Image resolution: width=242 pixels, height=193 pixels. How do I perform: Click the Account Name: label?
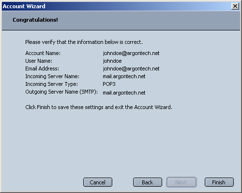(43, 53)
